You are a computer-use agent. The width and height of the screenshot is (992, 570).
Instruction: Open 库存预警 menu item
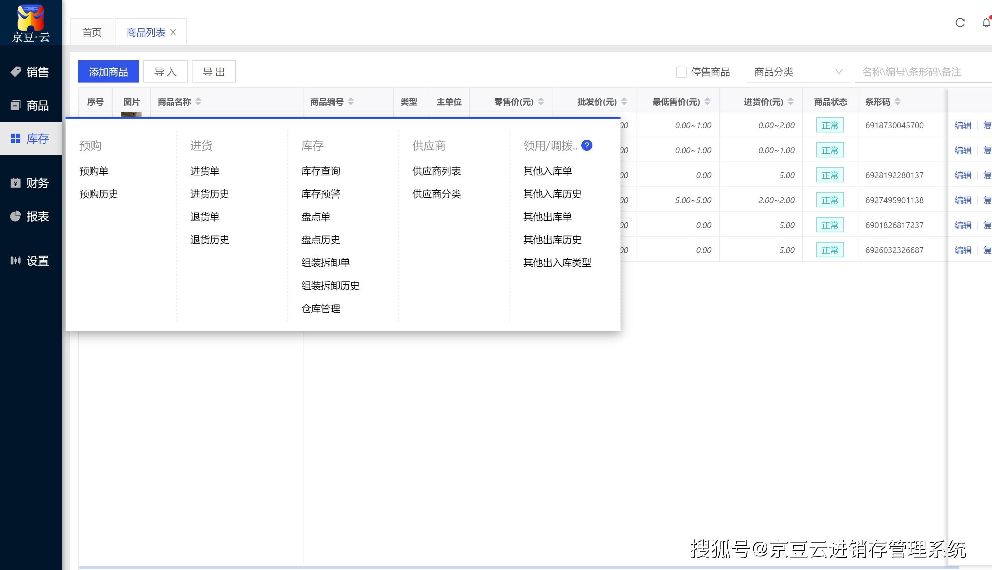tap(321, 194)
